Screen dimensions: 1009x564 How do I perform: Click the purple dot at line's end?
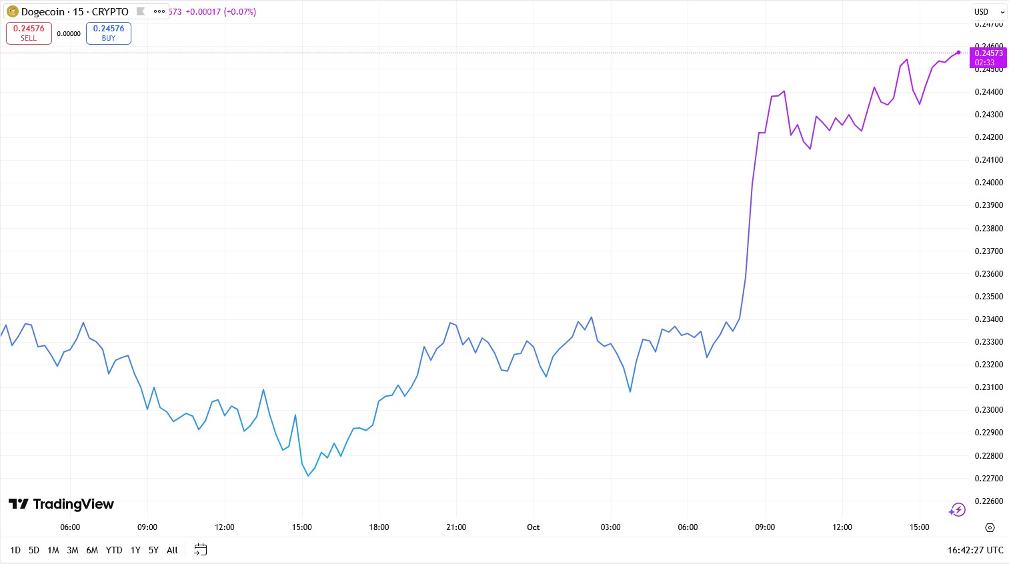tap(958, 52)
